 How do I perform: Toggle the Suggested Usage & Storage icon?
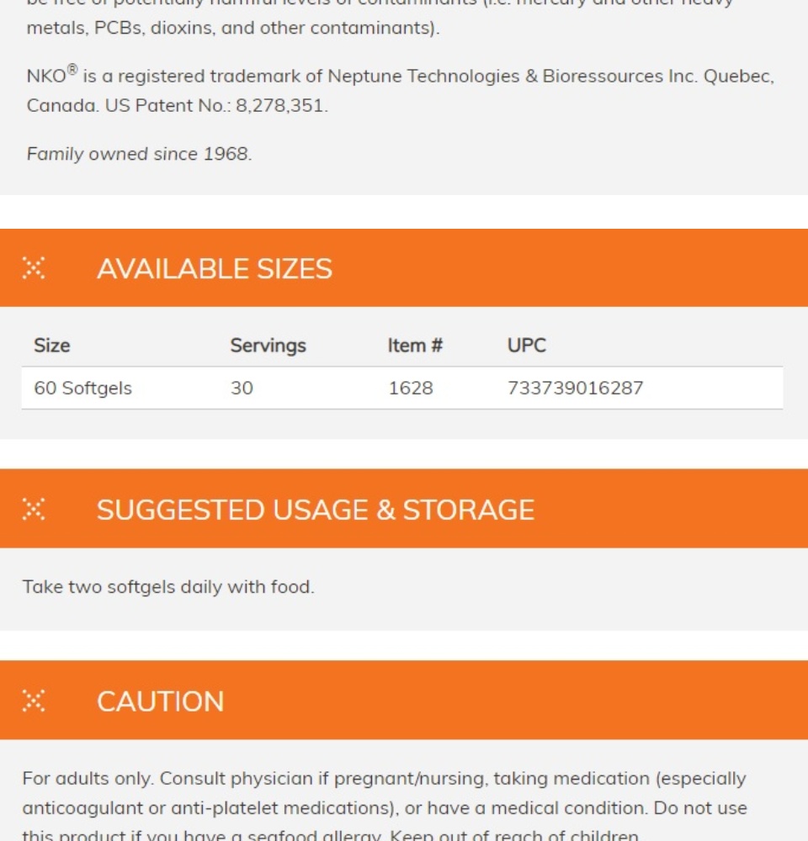[34, 509]
